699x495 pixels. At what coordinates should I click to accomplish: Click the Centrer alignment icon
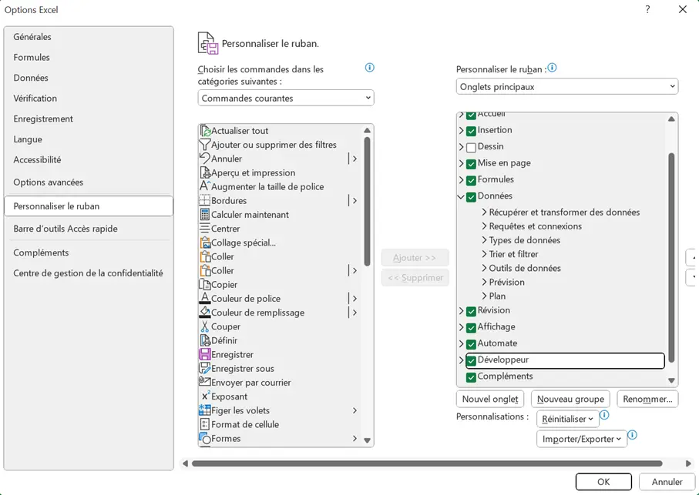[205, 229]
